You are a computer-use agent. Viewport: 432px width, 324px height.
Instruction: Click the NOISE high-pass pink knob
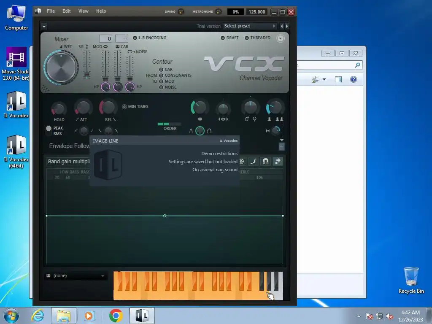click(130, 87)
